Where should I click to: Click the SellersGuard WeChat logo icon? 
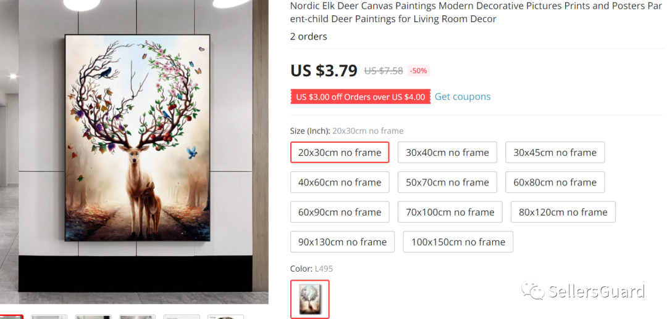point(533,291)
